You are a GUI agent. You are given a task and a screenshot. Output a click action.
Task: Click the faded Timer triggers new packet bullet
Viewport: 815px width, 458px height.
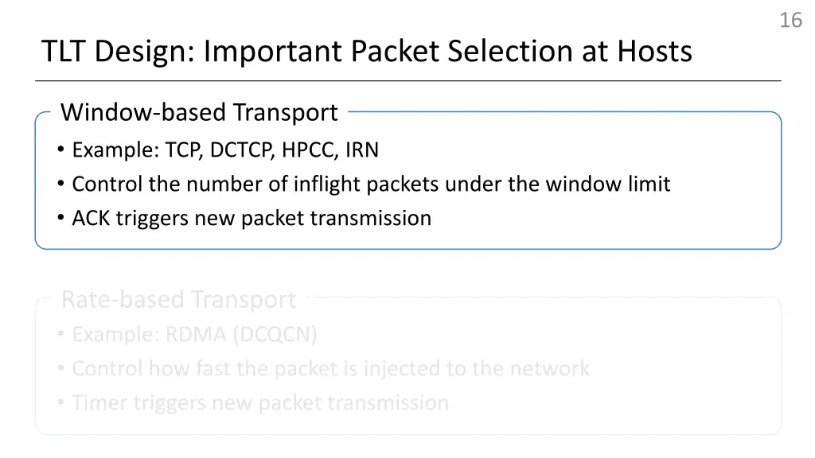253,402
